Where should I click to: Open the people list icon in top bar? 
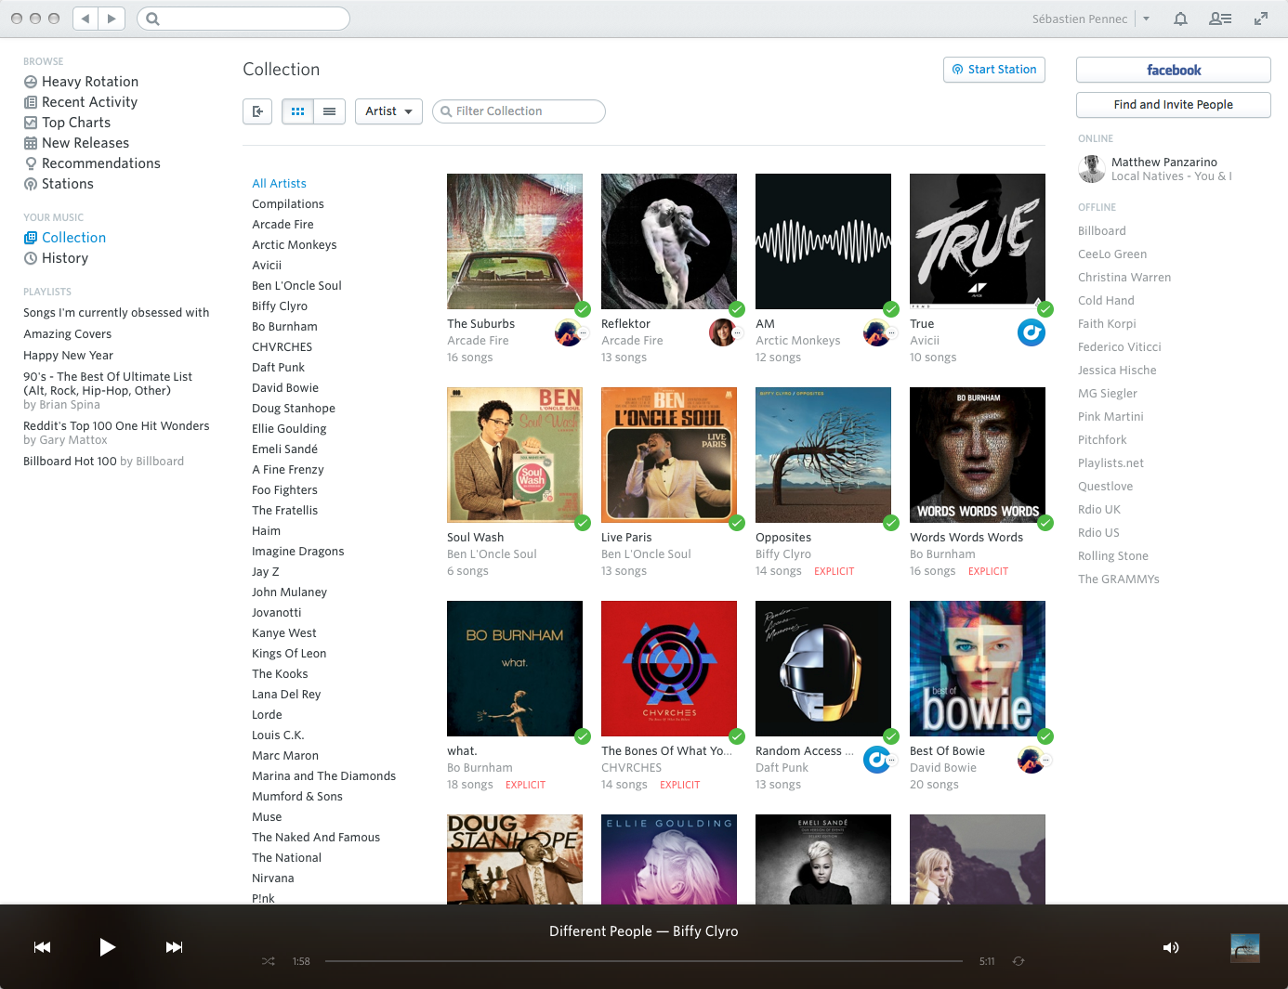(1220, 19)
